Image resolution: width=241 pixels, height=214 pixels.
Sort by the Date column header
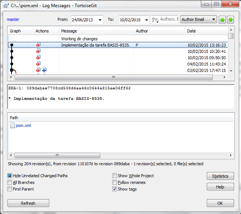(x=206, y=31)
